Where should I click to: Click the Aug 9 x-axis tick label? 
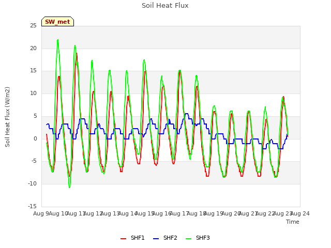[x=41, y=213]
